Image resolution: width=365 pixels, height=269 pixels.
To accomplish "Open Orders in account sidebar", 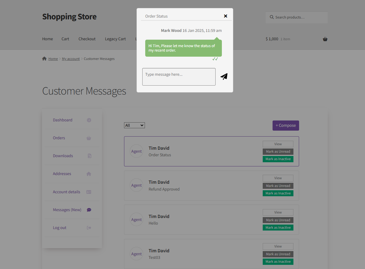I will tap(59, 138).
